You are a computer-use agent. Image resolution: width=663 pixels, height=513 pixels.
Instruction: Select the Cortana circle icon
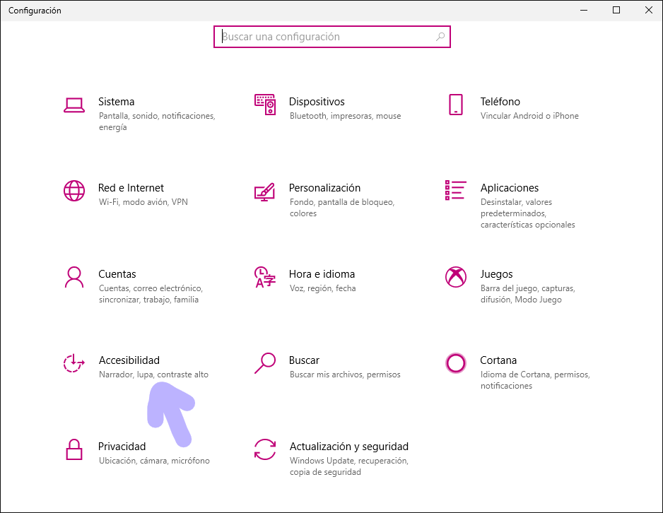coord(456,363)
